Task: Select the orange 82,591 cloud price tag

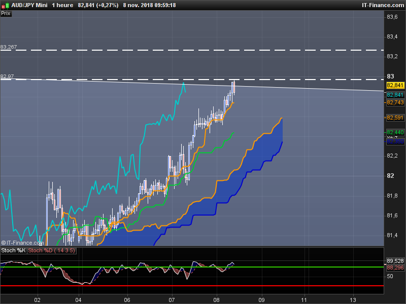Action: [x=395, y=118]
